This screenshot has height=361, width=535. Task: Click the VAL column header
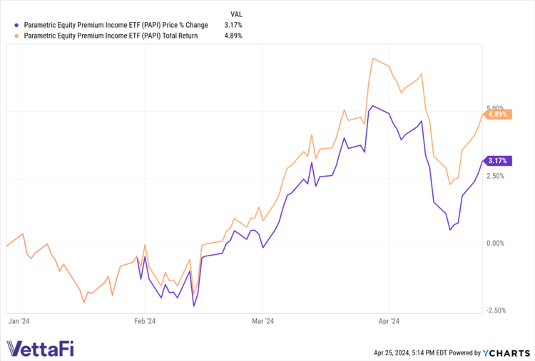[x=236, y=14]
